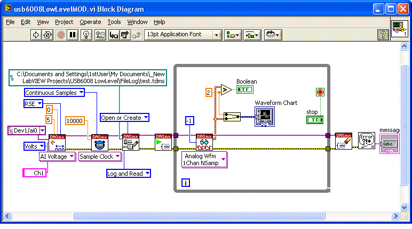This screenshot has width=412, height=229.
Task: Click the stop Boolean TF terminal
Action: pos(315,120)
